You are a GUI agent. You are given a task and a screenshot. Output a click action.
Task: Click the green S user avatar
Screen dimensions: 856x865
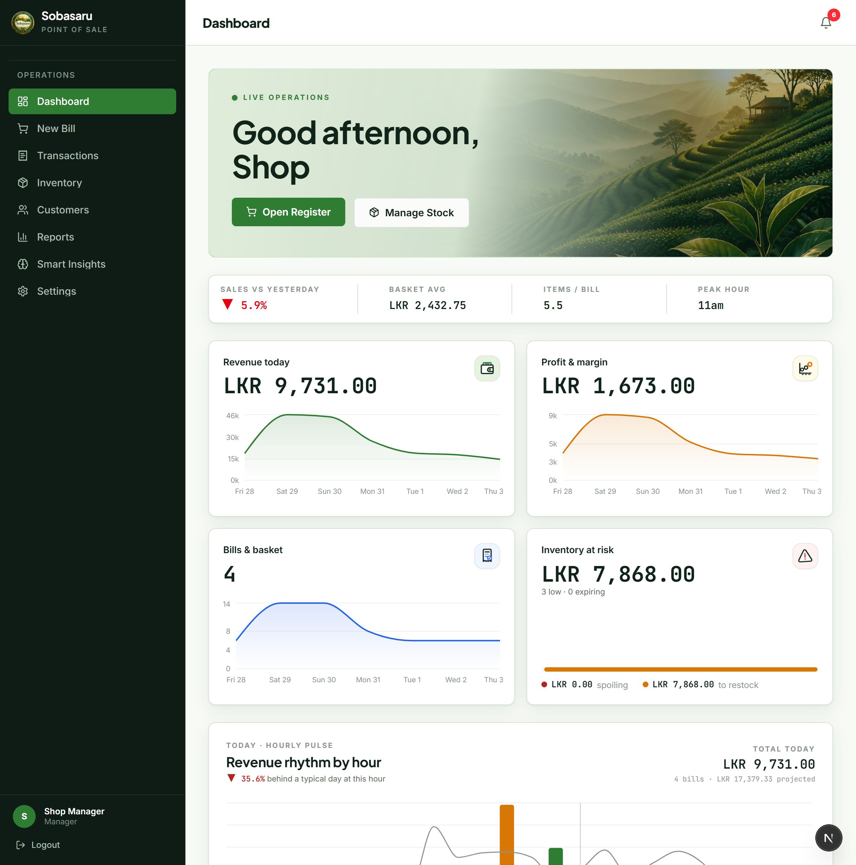24,816
